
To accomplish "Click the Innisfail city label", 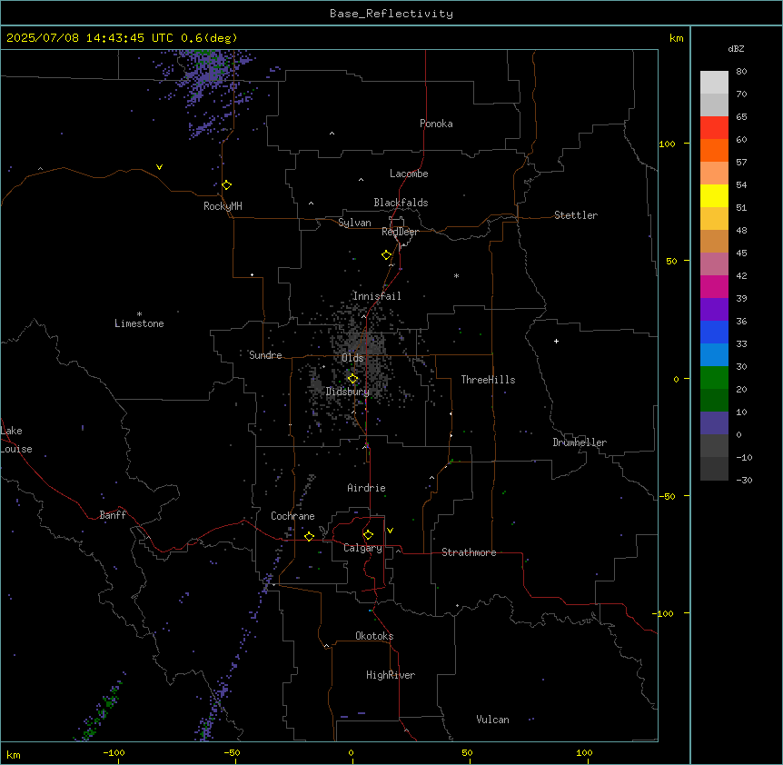I will 377,296.
